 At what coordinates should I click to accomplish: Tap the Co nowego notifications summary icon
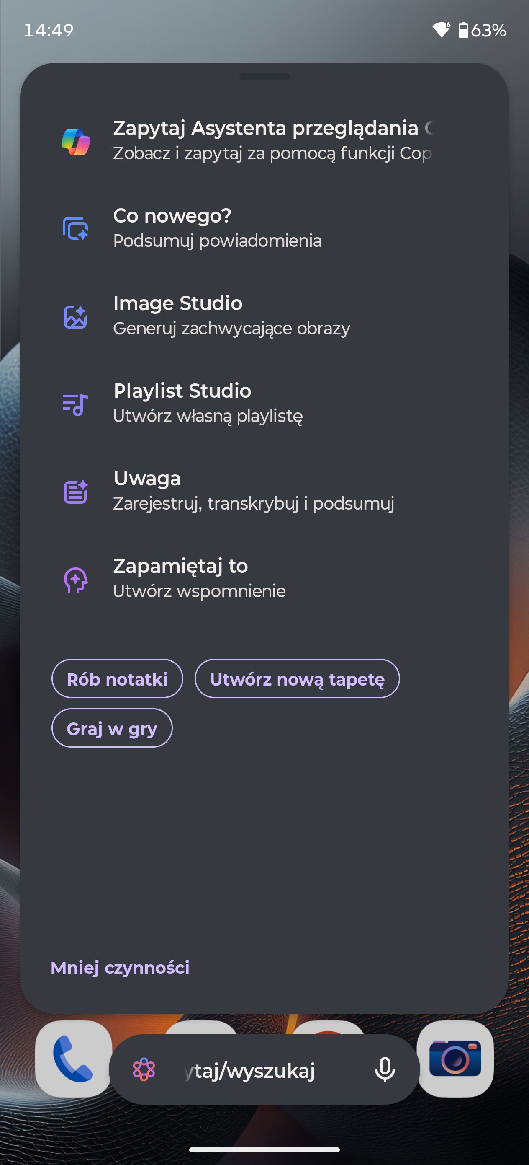tap(75, 228)
